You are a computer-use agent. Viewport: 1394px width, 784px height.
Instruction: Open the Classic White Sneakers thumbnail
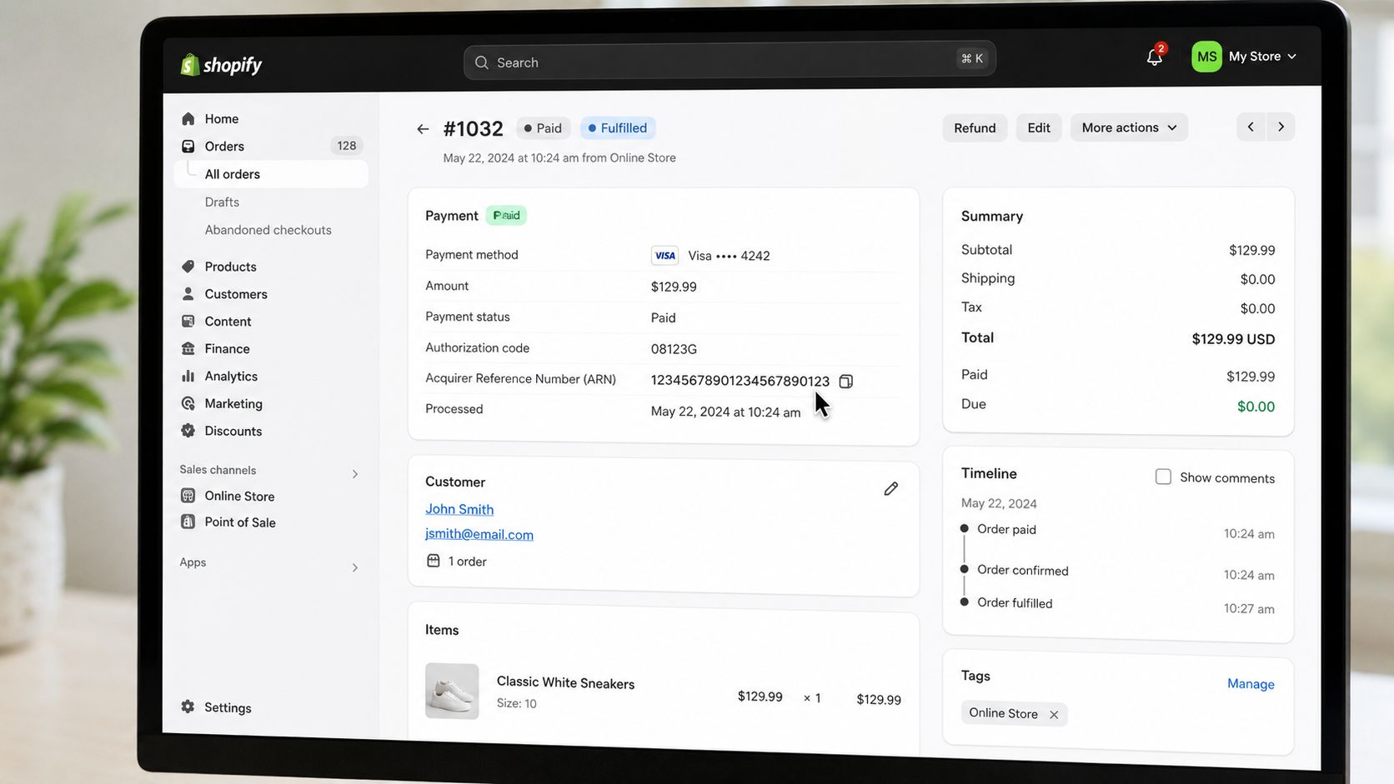(452, 691)
